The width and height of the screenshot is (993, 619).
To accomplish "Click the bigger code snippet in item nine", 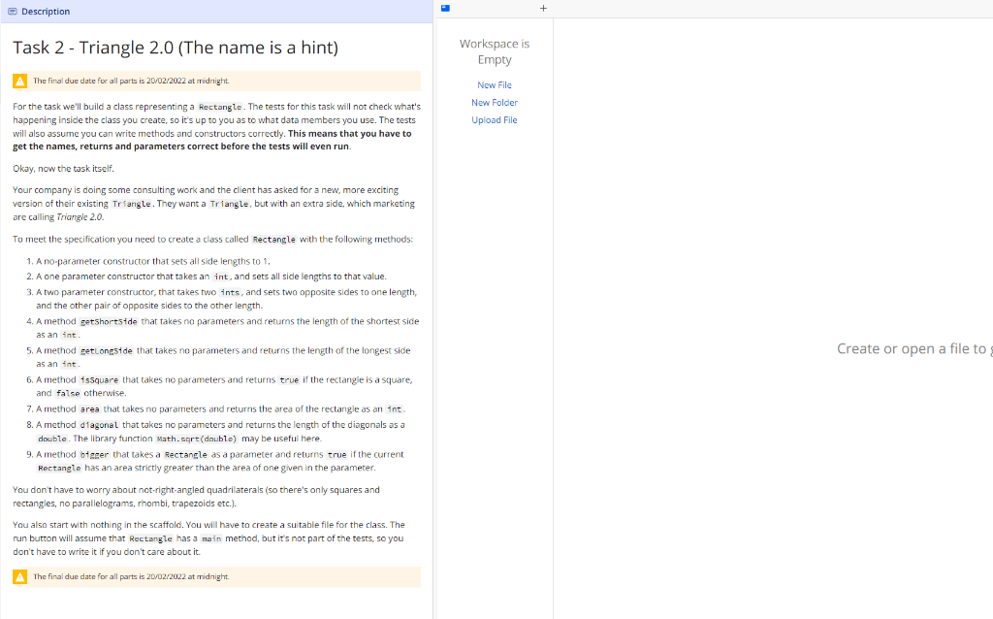I will [94, 453].
